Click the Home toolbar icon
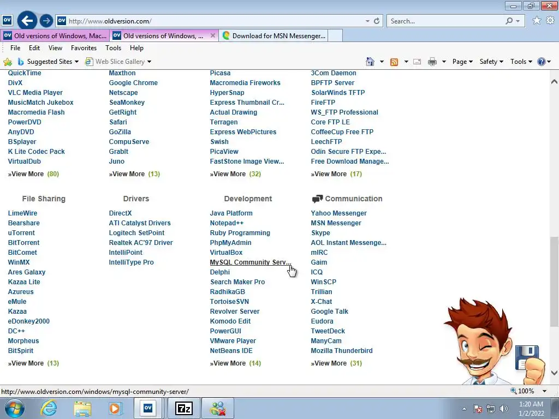The image size is (559, 419). [x=370, y=62]
